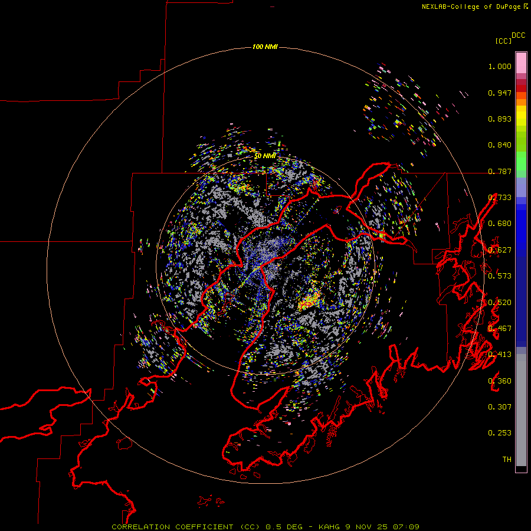Click the 100 NMI range ring label
This screenshot has height=531, width=531.
(265, 47)
